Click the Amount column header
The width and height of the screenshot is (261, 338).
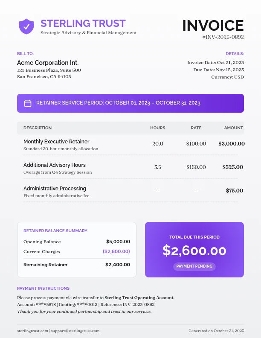[233, 128]
